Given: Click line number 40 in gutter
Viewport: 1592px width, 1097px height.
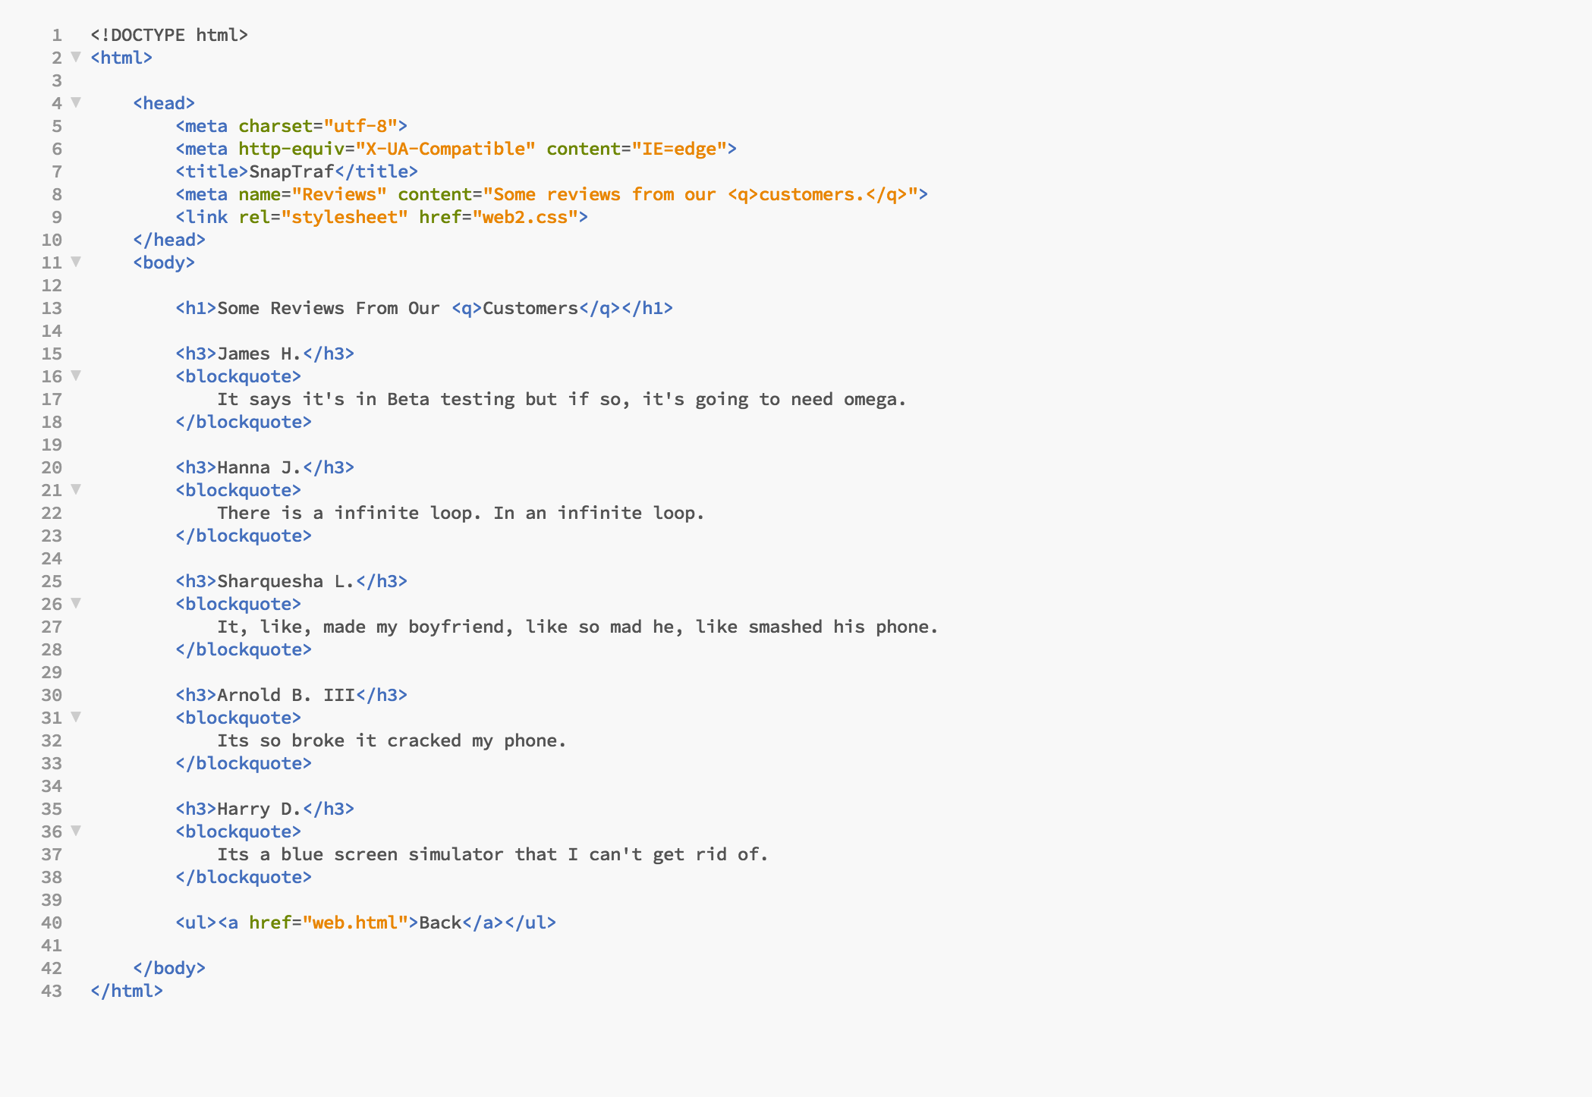Looking at the screenshot, I should (x=52, y=923).
